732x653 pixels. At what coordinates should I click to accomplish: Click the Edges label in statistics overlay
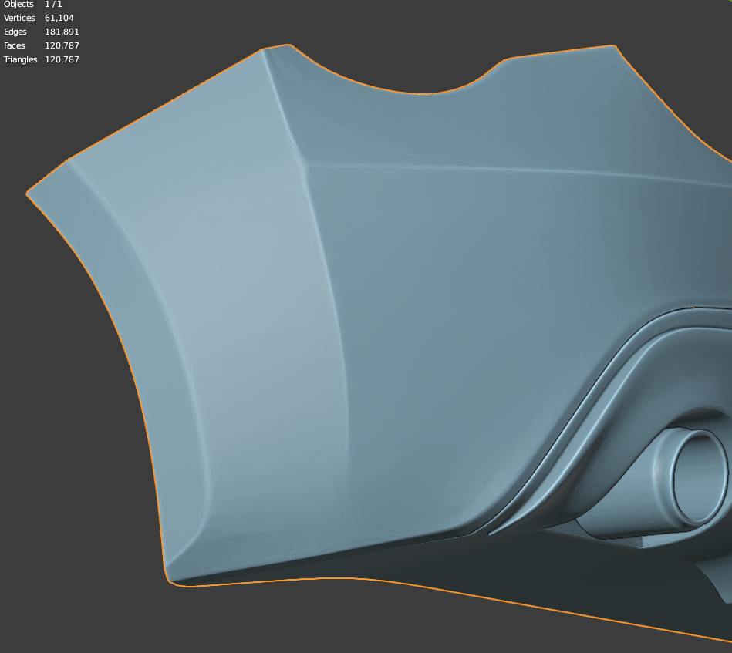pos(15,32)
